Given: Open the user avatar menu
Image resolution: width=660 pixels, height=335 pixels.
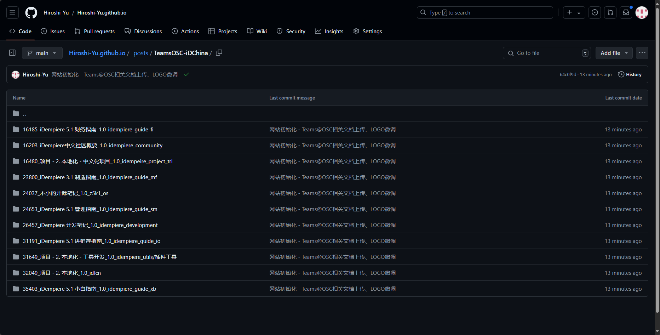Looking at the screenshot, I should [x=642, y=12].
